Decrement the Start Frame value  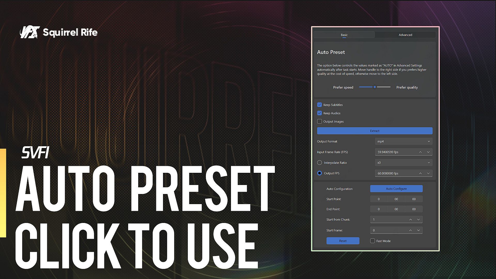[x=419, y=230]
